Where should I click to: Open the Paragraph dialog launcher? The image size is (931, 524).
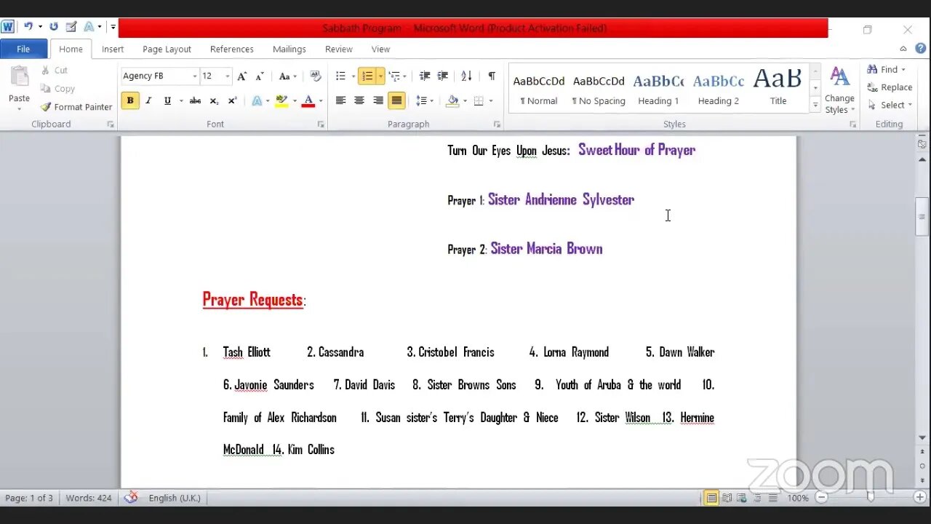coord(497,124)
